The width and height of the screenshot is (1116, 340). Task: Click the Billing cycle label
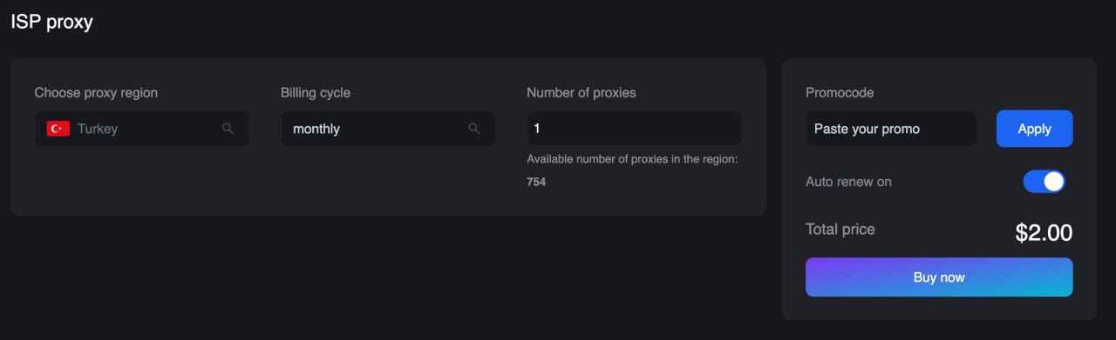316,92
